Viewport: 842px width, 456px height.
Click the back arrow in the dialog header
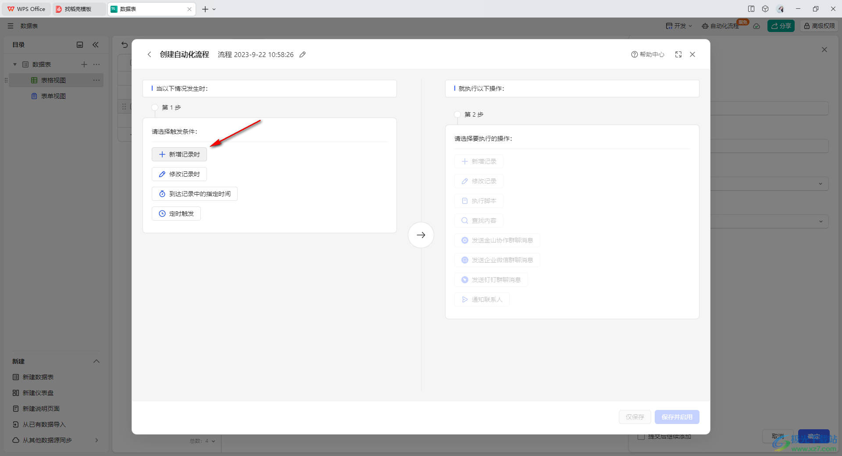[149, 54]
